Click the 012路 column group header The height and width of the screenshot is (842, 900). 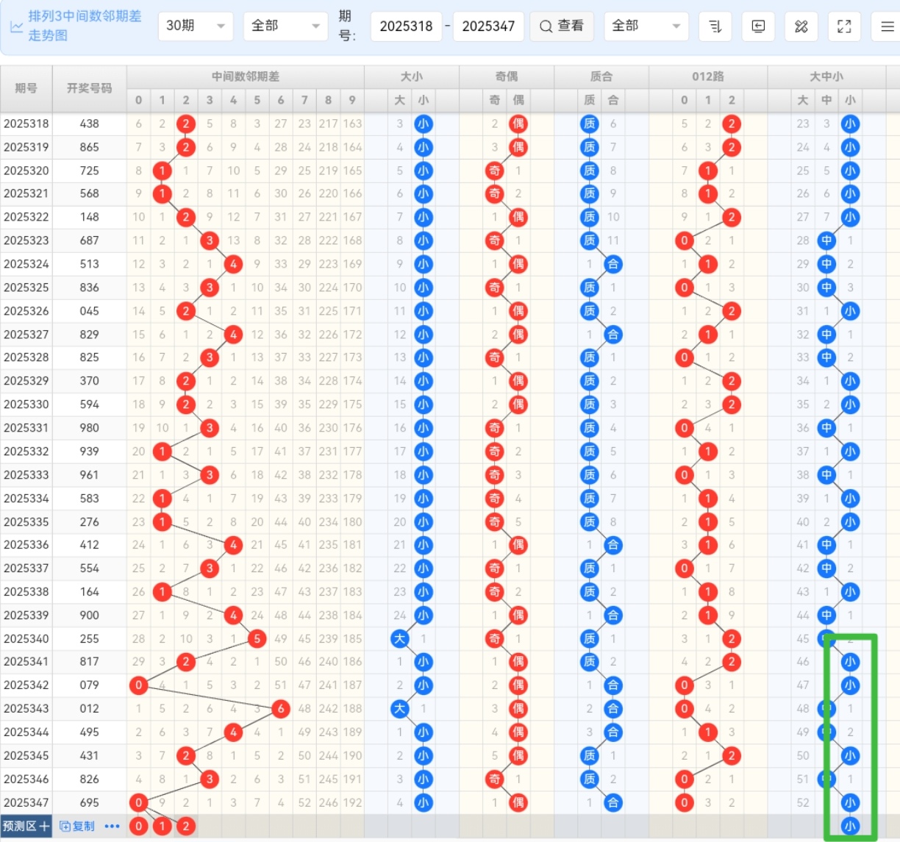(707, 76)
